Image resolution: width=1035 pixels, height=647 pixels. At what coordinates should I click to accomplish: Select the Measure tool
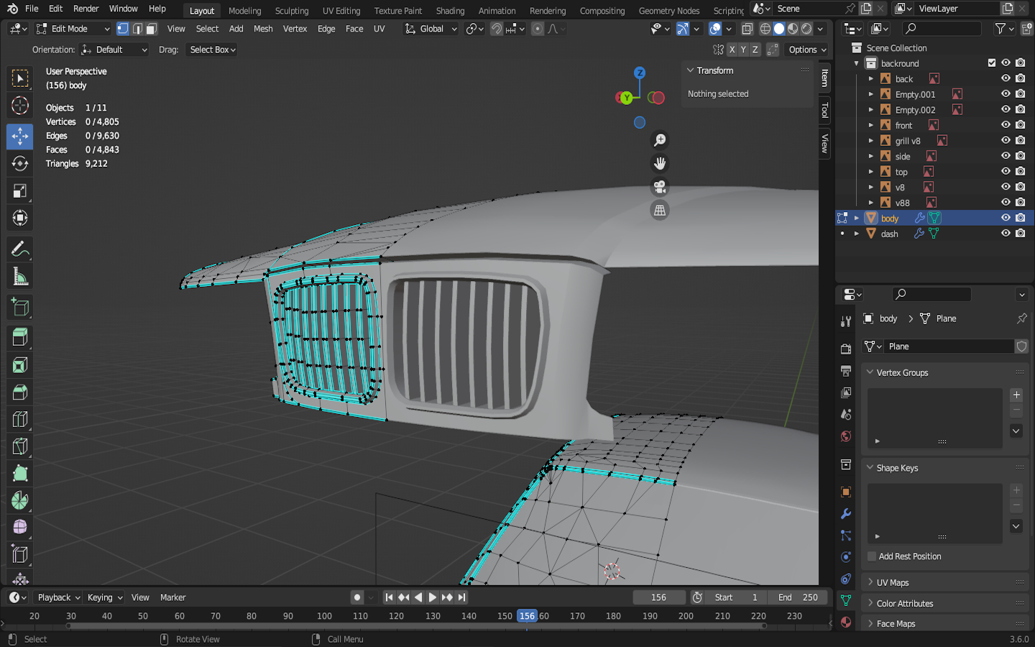pos(20,277)
